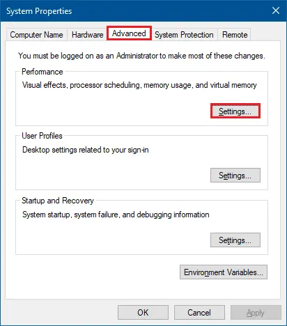Viewport: 287px width, 326px height.
Task: Open Performance Settings button
Action: coord(235,111)
